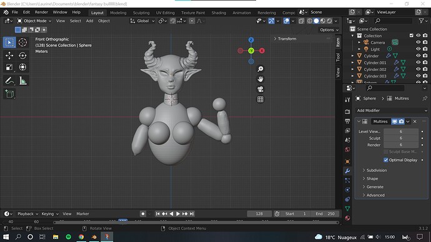The width and height of the screenshot is (431, 242).
Task: Switch to UV Editing workspace tab
Action: click(165, 12)
